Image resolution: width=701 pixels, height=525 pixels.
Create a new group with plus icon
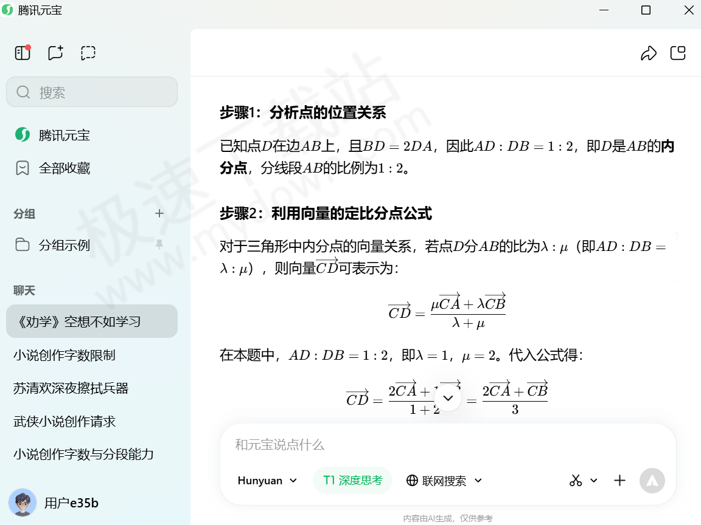click(159, 214)
